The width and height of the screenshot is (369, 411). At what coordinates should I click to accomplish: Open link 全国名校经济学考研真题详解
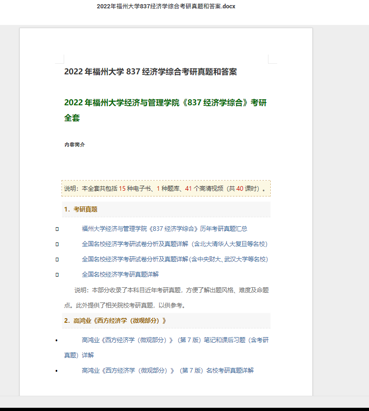tap(120, 274)
